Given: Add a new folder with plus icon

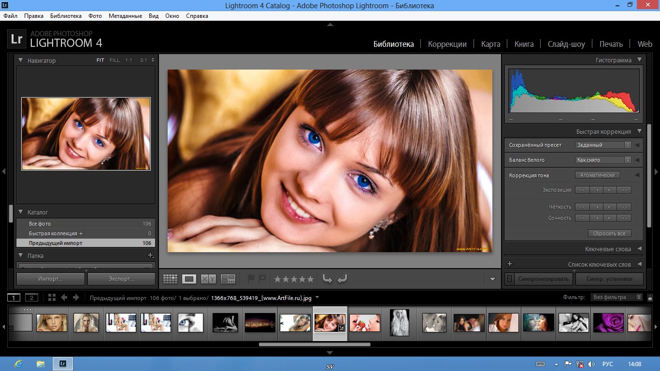Looking at the screenshot, I should coord(150,256).
